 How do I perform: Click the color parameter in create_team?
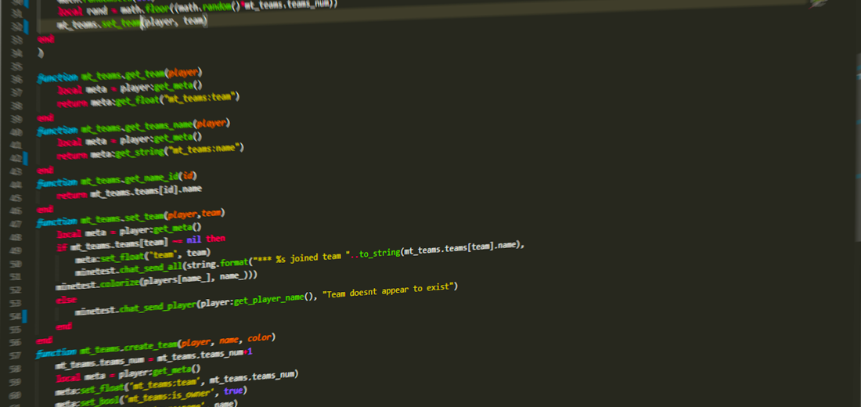click(261, 338)
